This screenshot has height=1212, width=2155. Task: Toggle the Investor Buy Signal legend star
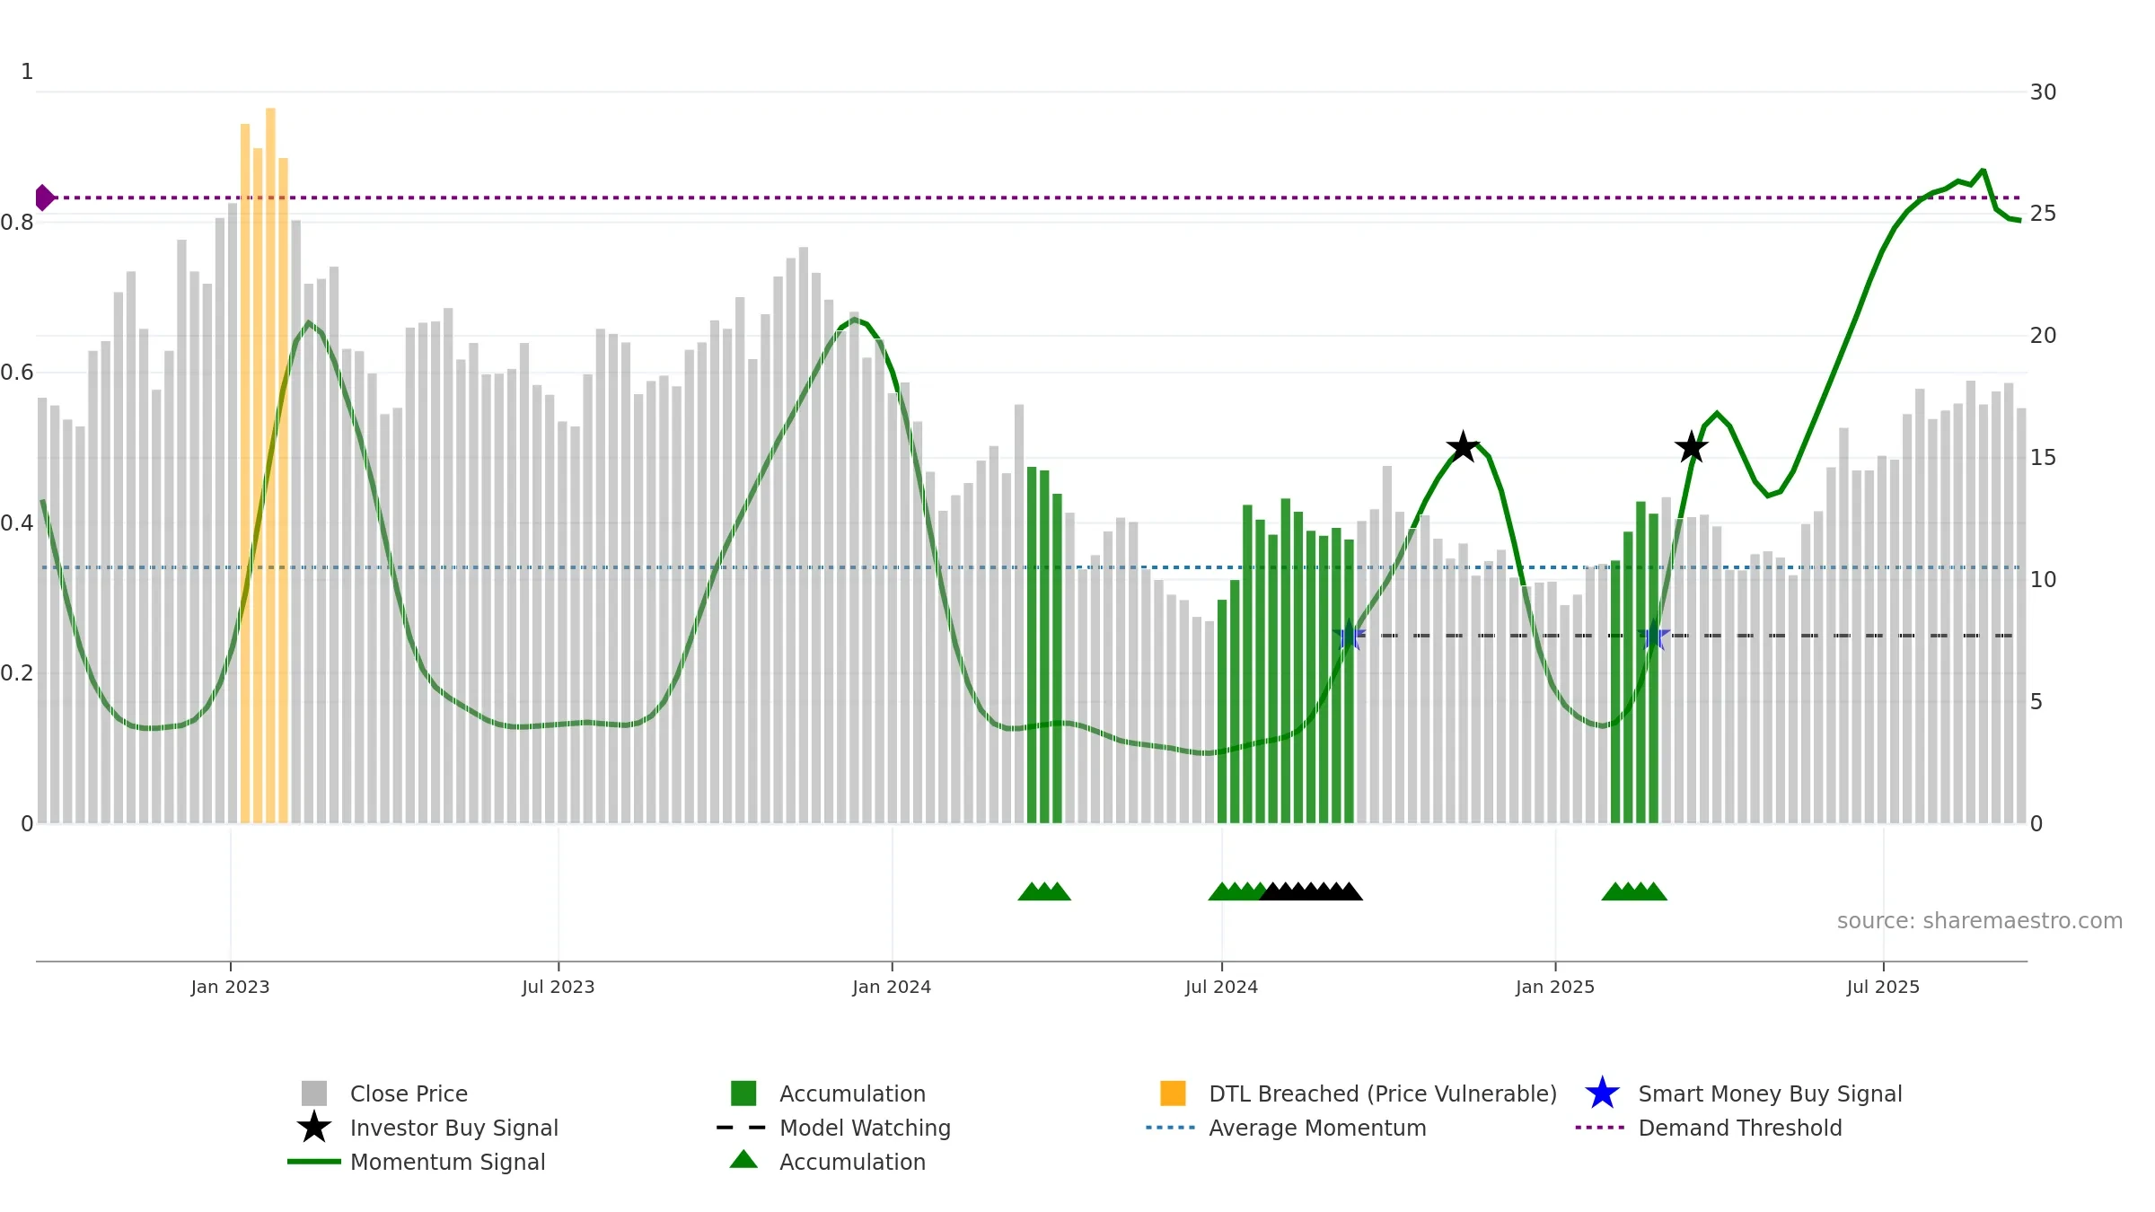314,1128
